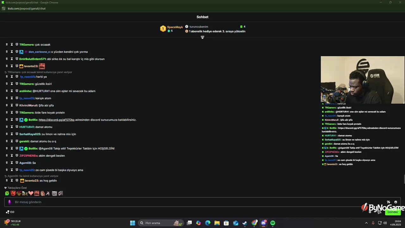Click the "Takipçilere Özel" emote label

tap(16, 188)
